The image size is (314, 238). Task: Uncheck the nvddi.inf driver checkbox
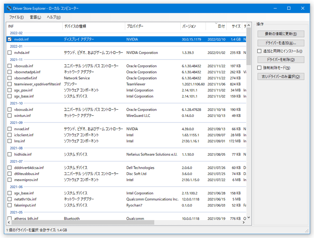[10, 39]
